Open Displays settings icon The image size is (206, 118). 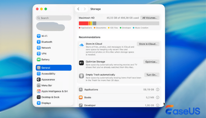click(x=39, y=103)
